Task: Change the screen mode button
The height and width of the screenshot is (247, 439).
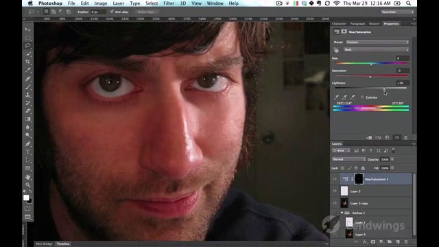Action: click(27, 217)
